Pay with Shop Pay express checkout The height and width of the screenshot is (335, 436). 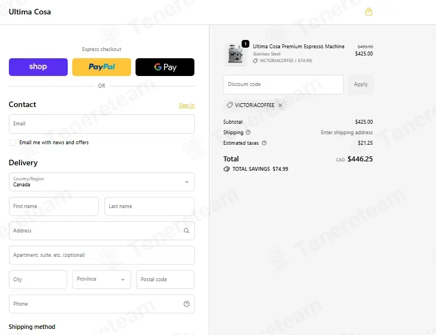click(38, 67)
